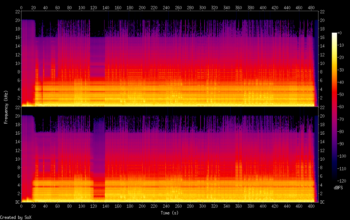Select the '200' tick on the bottom time axis
The height and width of the screenshot is (220, 350).
[x=142, y=206]
